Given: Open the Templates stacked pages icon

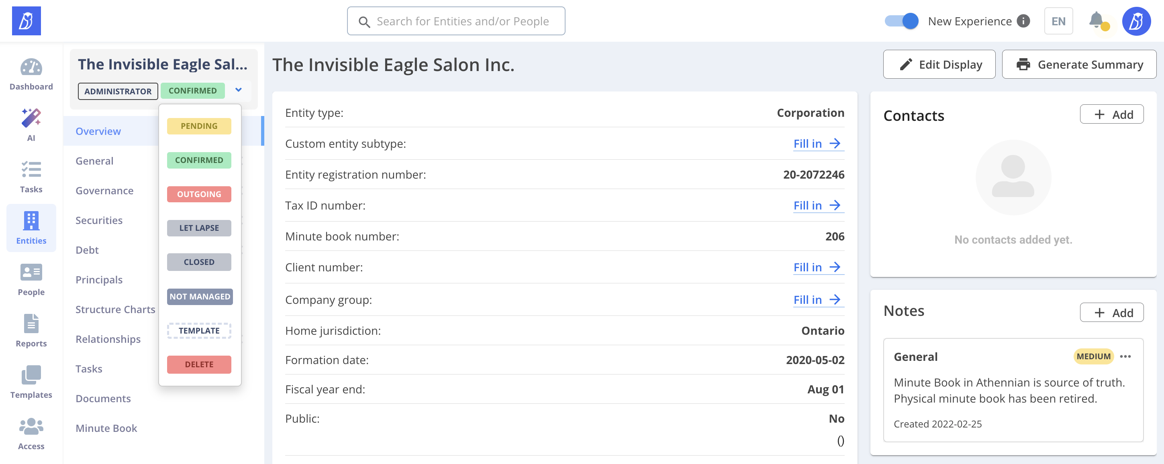Looking at the screenshot, I should pos(31,374).
